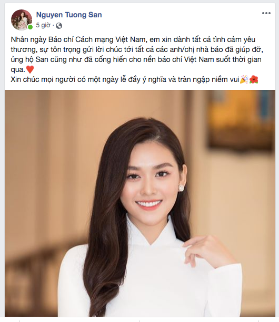This screenshot has height=322, width=279.
Task: Click the red hibiscus flower emoji
Action: pyautogui.click(x=254, y=79)
